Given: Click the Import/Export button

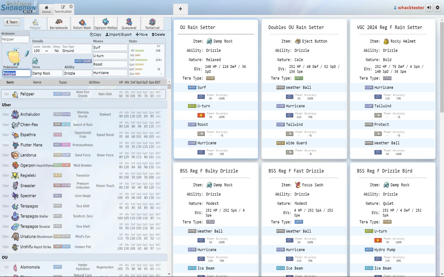Looking at the screenshot, I should pos(119,34).
